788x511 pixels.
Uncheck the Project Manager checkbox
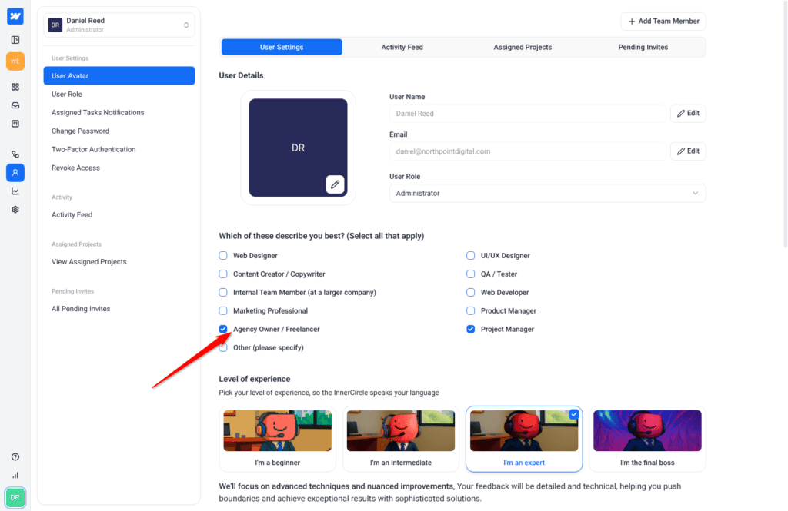pos(470,330)
